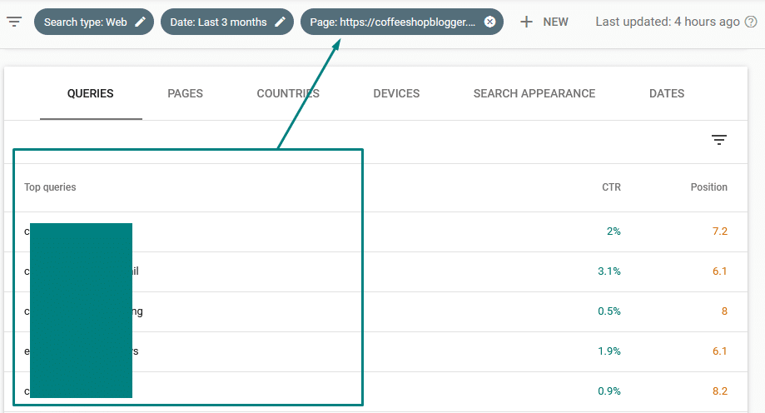765x413 pixels.
Task: Switch to the DEVICES tab
Action: (x=396, y=93)
